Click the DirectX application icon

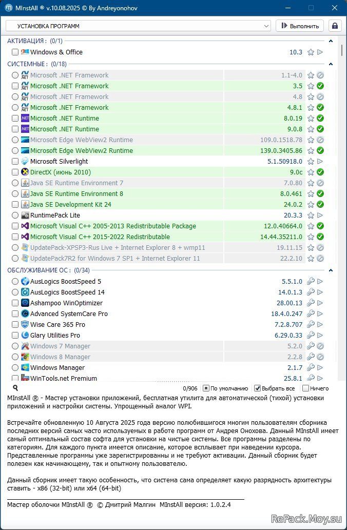25,172
